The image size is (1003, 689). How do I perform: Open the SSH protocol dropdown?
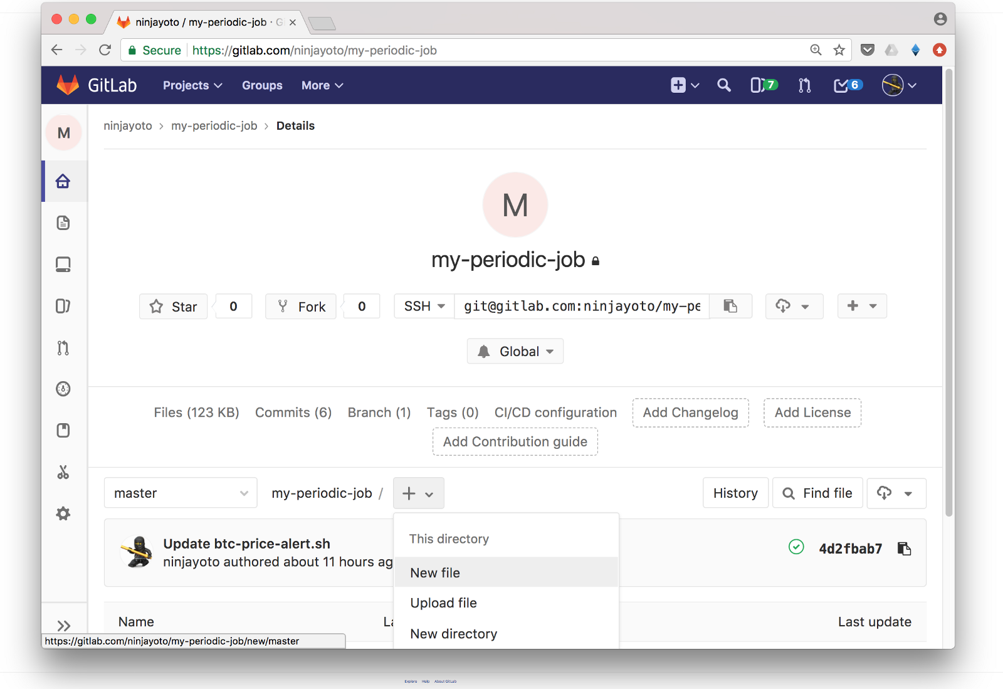pyautogui.click(x=424, y=307)
